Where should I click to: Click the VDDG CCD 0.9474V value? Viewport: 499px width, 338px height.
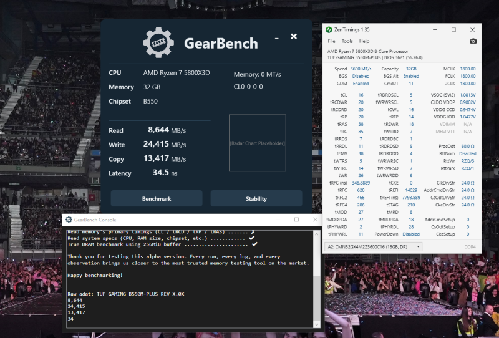[x=467, y=110]
